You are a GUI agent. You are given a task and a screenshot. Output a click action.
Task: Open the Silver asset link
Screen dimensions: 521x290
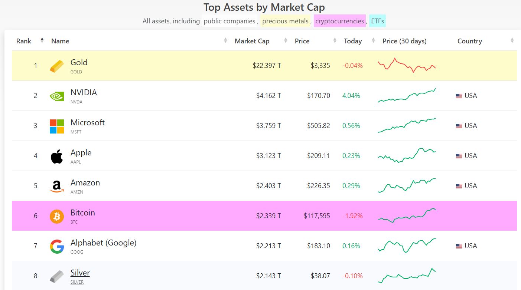coord(80,273)
